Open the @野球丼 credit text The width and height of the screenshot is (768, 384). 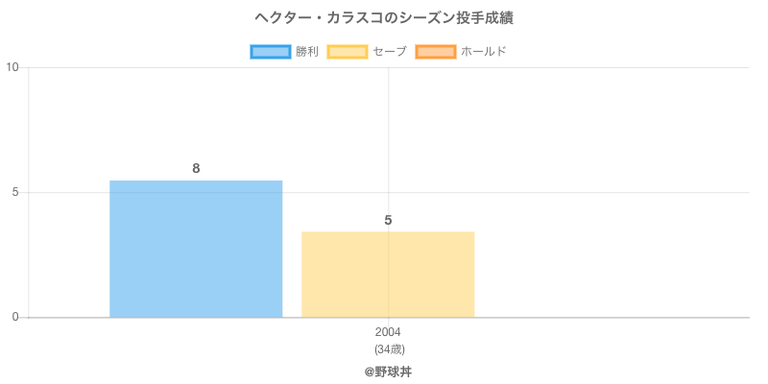[x=388, y=371]
